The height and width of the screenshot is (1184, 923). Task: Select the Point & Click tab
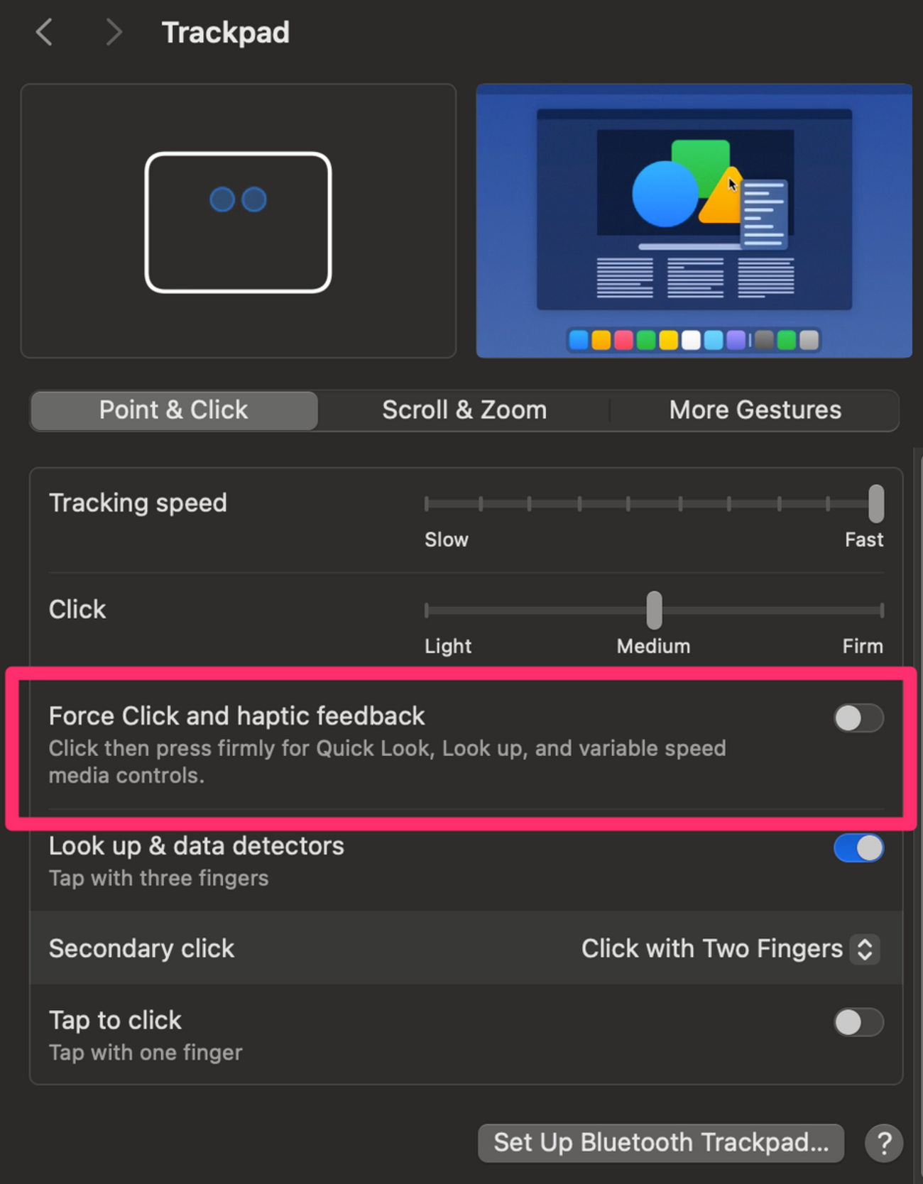coord(173,410)
